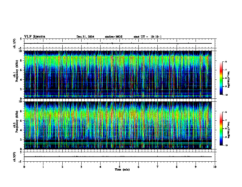Viewport: 242px width, 187px height.
Task: Click the "VLF Spectra" title text
Action: (x=35, y=37)
